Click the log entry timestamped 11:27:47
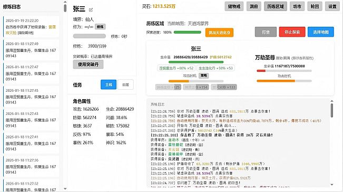343x192 pixels. (31, 73)
